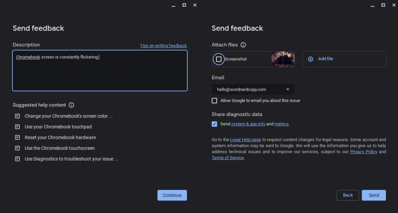Go Back to the previous feedback step
The height and width of the screenshot is (213, 398).
348,195
